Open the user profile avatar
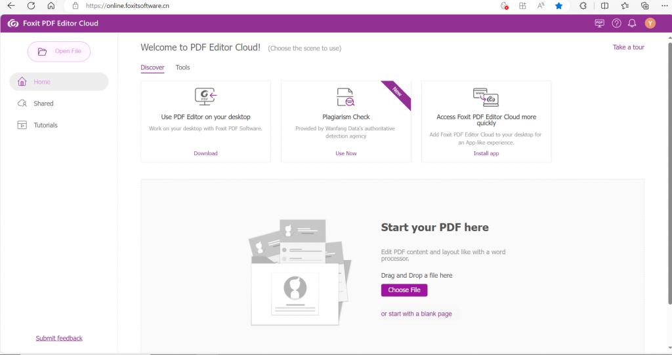 (x=650, y=24)
